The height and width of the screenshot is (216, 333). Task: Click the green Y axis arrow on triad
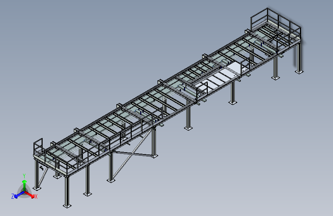25,185
